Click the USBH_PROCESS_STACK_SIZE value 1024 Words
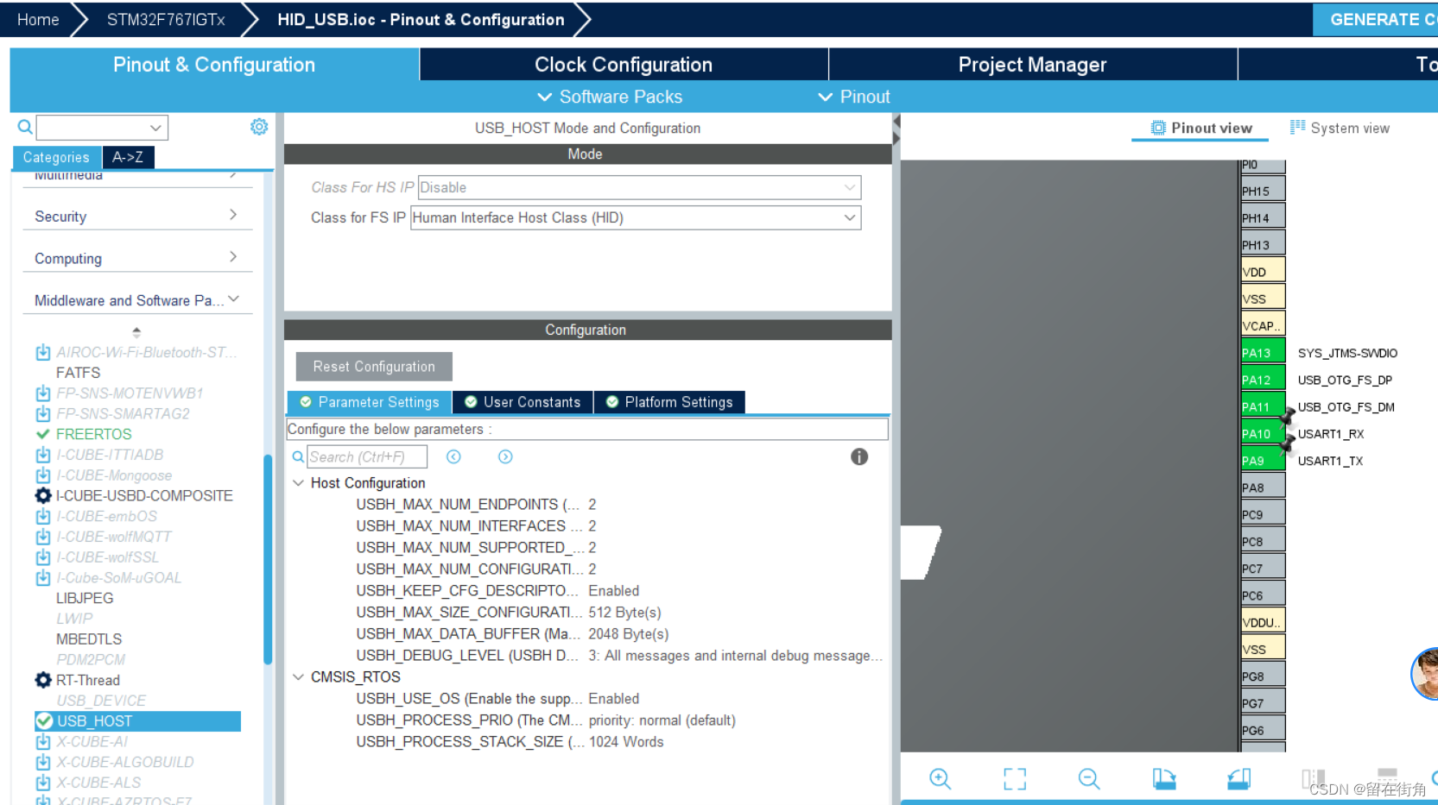 (626, 741)
